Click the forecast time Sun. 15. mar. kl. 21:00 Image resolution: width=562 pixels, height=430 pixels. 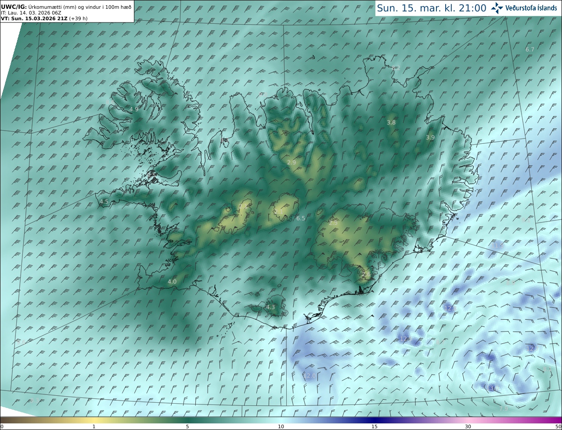coord(432,8)
